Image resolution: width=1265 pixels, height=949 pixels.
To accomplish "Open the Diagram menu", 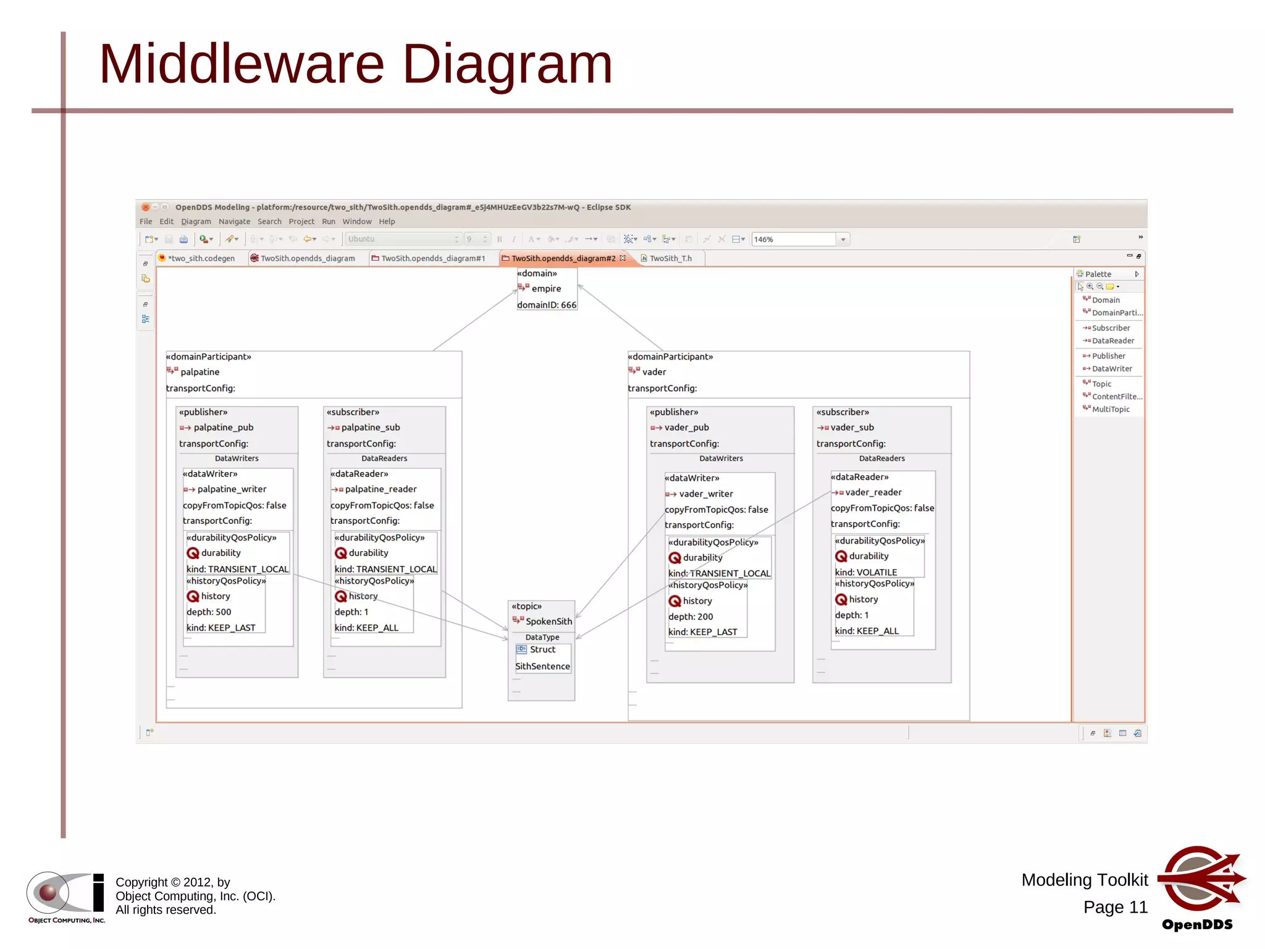I will [x=196, y=221].
